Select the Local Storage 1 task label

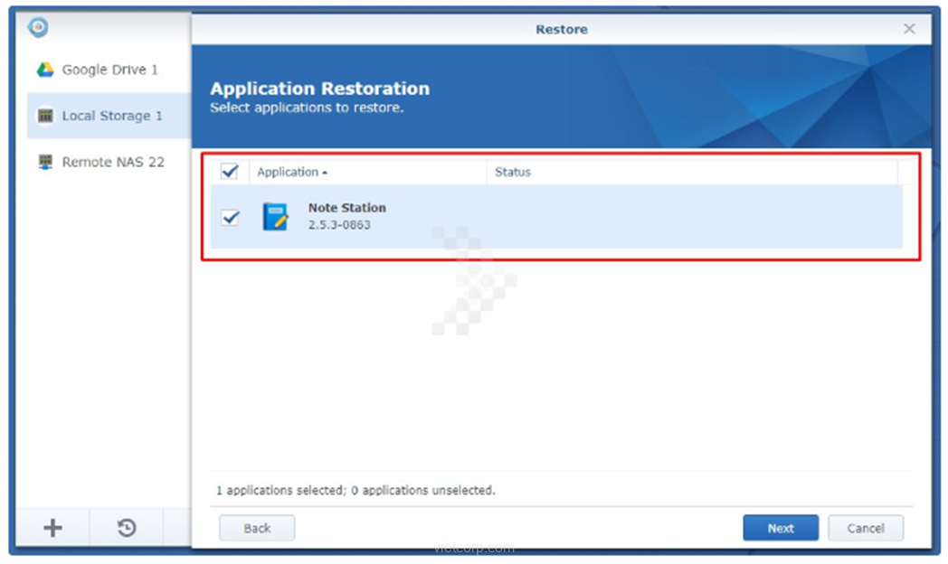[112, 116]
